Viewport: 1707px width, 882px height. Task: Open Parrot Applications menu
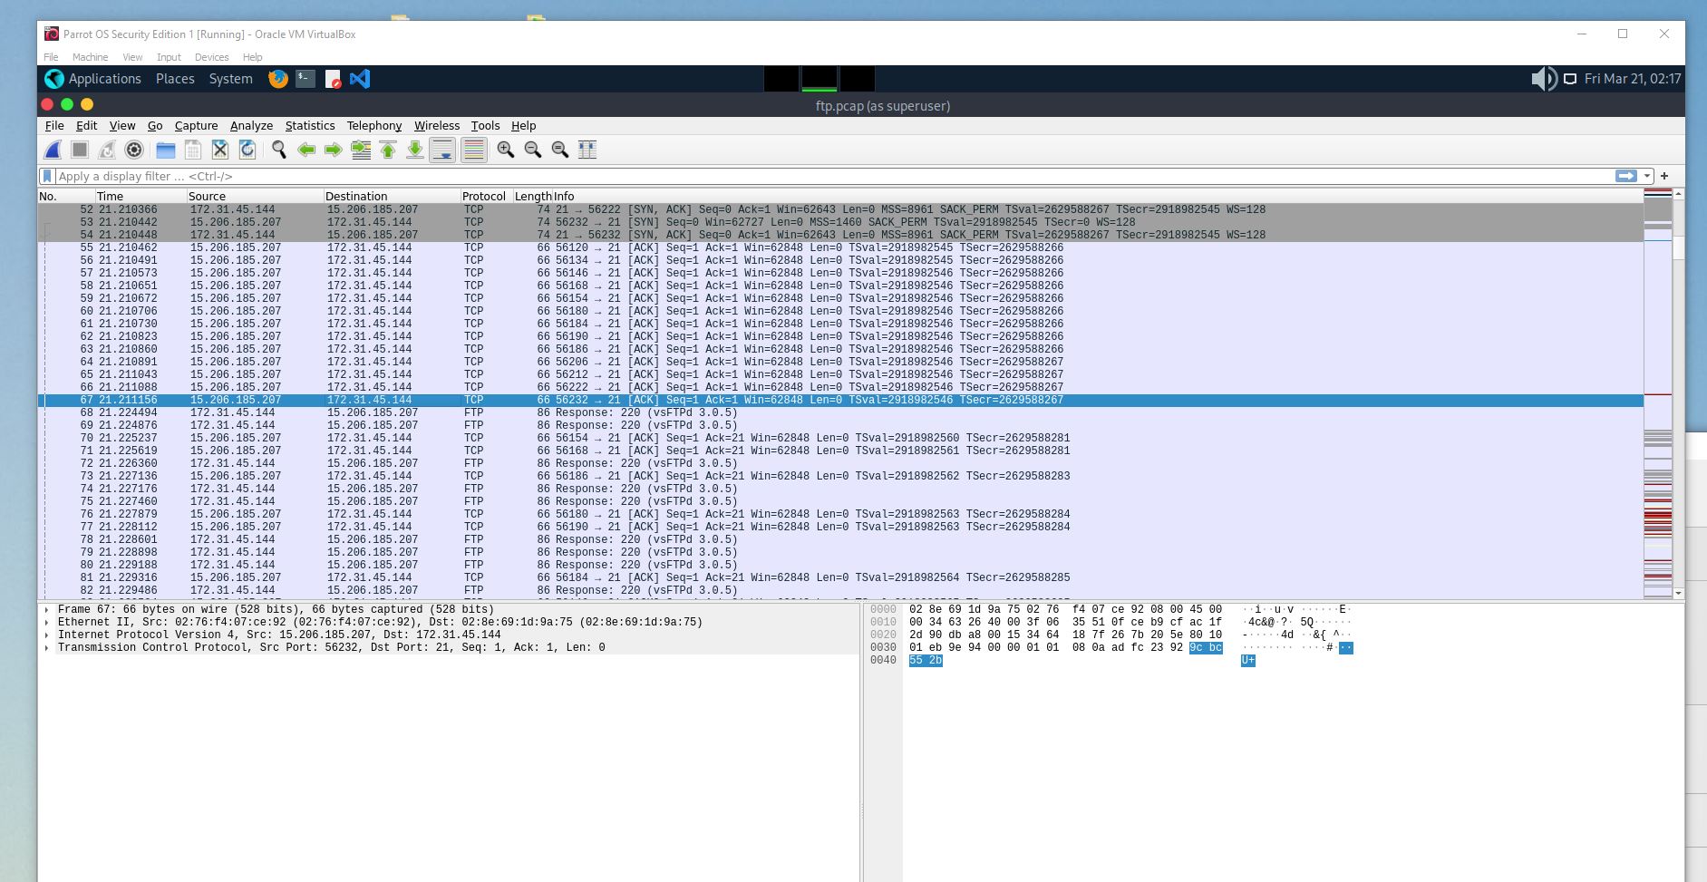click(x=93, y=79)
